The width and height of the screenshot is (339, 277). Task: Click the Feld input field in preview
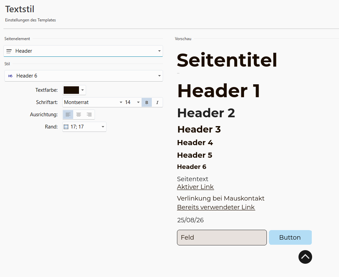[x=222, y=238]
